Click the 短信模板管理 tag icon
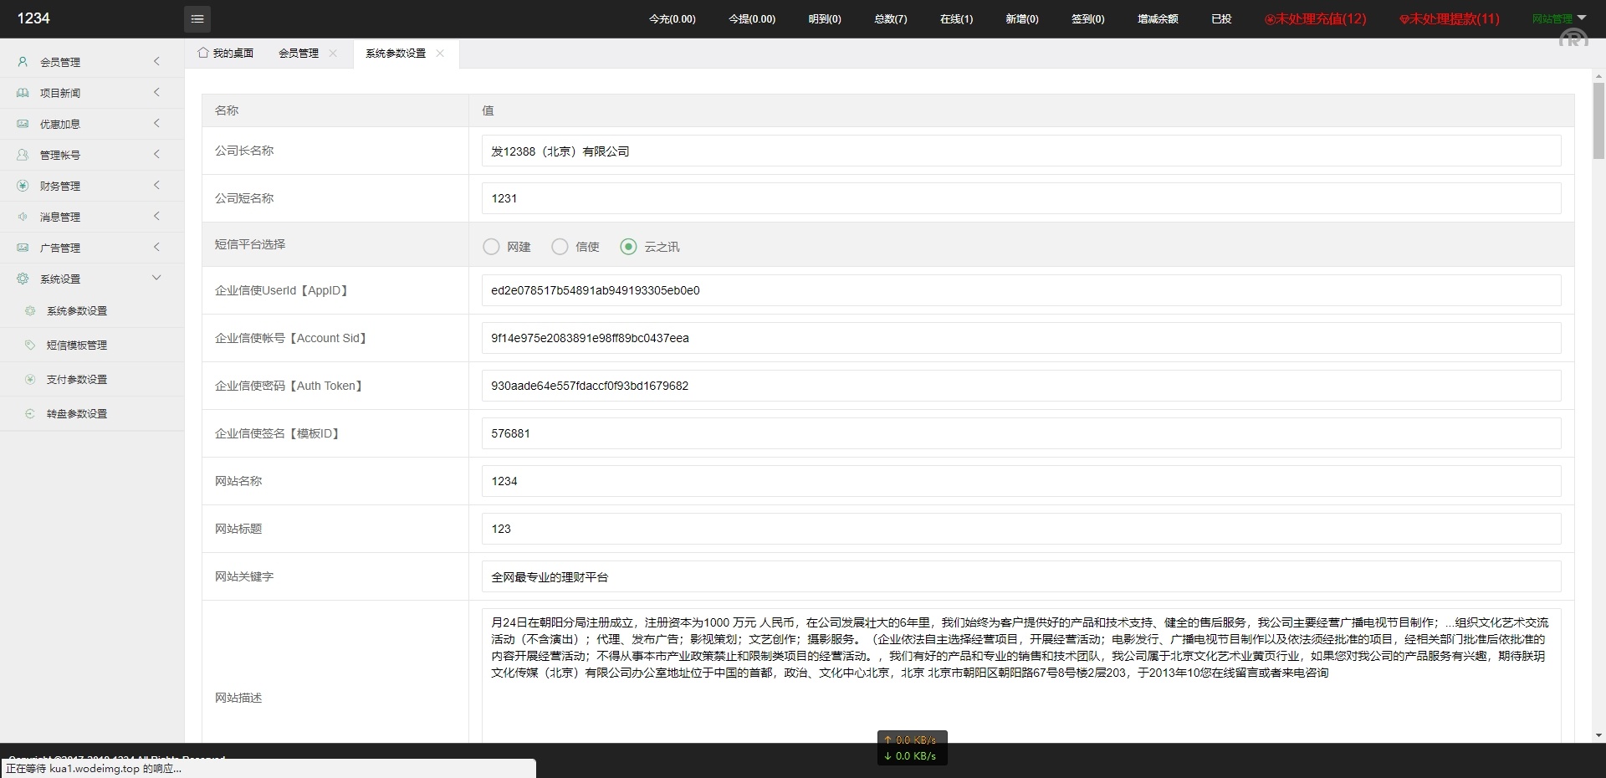This screenshot has height=778, width=1606. tap(30, 345)
